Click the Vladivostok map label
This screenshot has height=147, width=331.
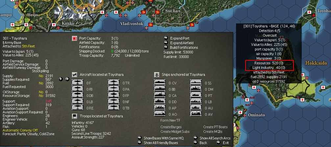click(x=132, y=23)
